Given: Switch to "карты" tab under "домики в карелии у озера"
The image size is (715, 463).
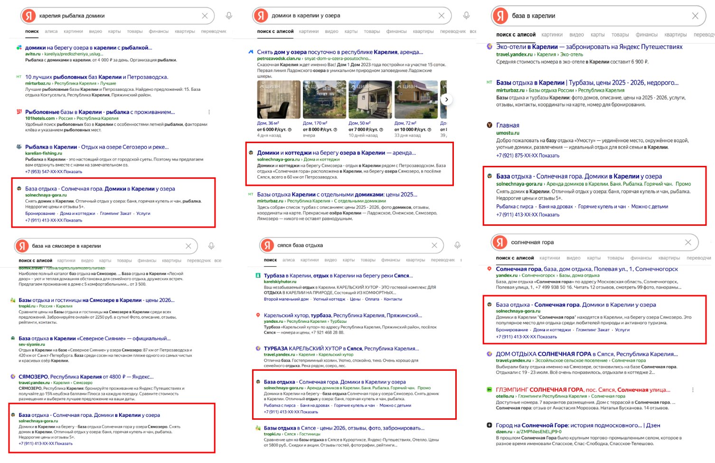Looking at the screenshot, I should 351,31.
